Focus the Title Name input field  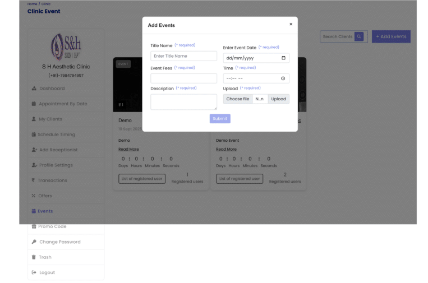coord(183,56)
